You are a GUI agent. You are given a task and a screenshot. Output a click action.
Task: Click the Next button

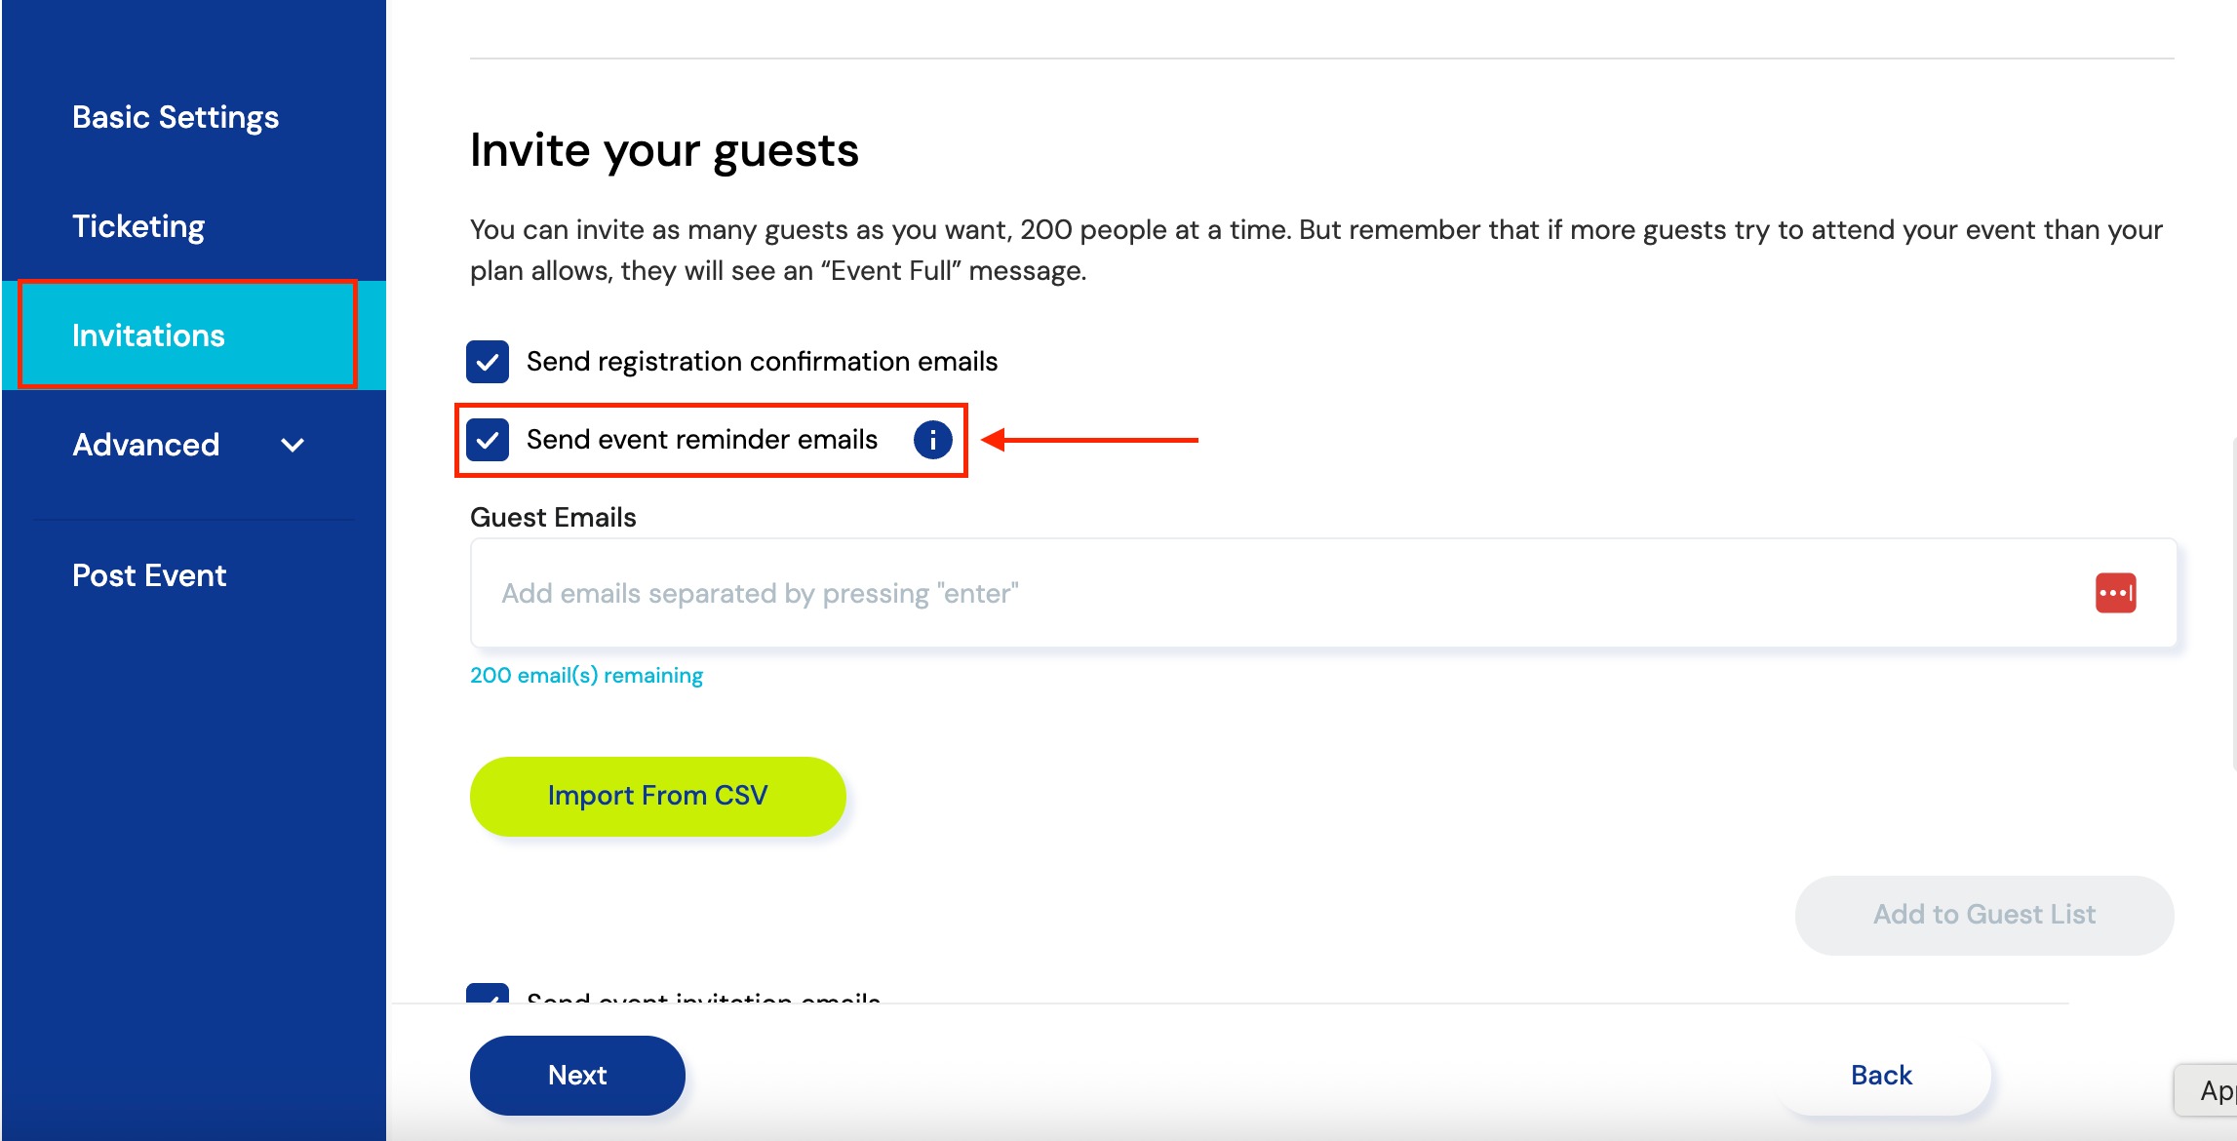point(577,1075)
